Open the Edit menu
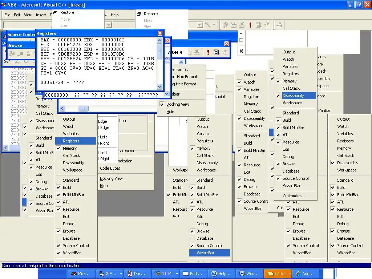The height and width of the screenshot is (279, 372). [17, 15]
